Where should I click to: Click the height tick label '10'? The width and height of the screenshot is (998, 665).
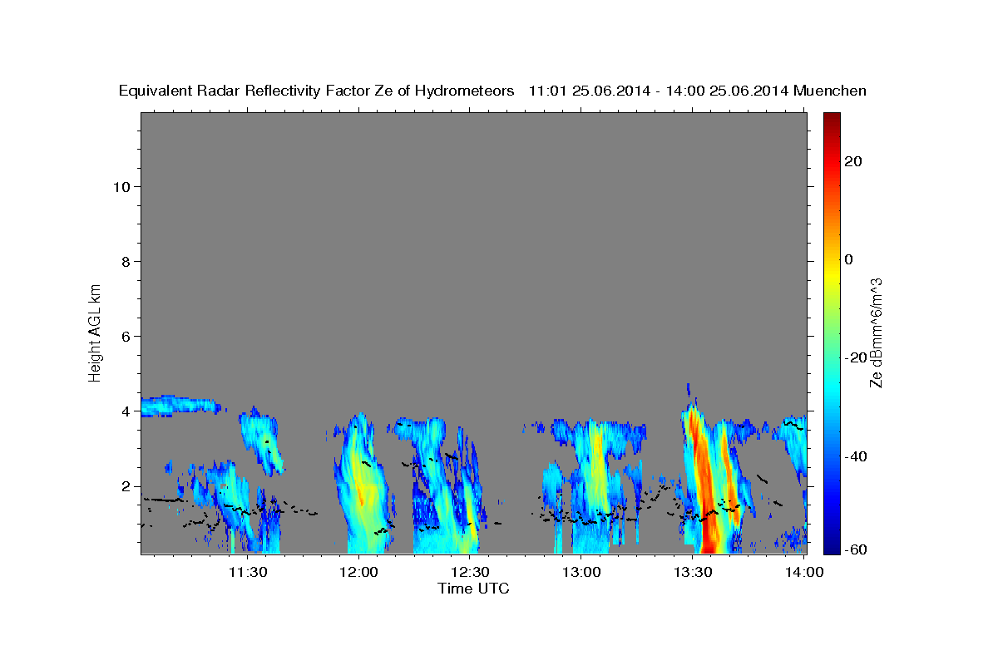pyautogui.click(x=121, y=186)
